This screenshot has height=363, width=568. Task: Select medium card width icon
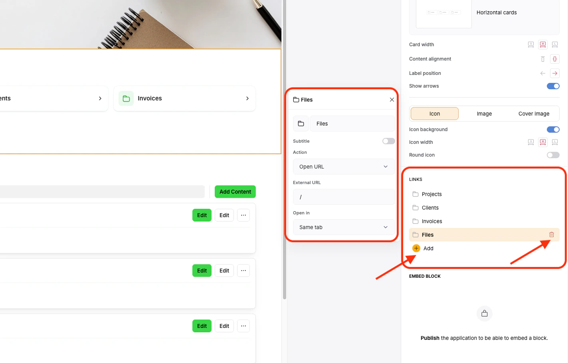point(543,45)
